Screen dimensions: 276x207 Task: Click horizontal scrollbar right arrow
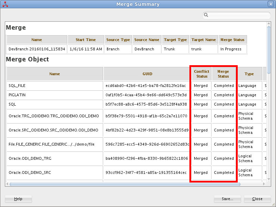click(264, 184)
